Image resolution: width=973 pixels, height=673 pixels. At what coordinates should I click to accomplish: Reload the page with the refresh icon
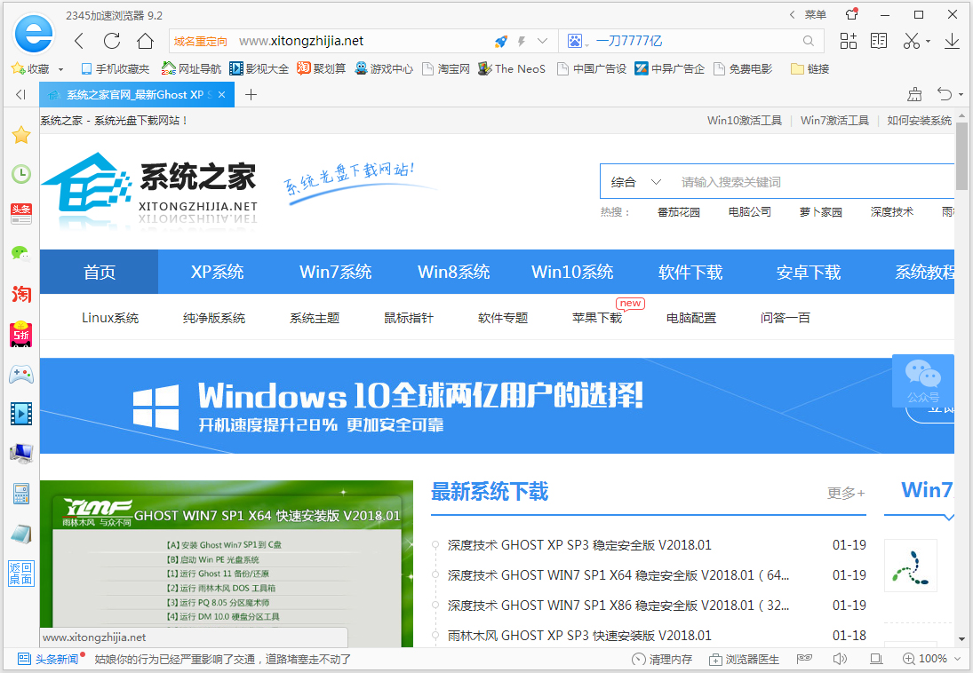[112, 41]
